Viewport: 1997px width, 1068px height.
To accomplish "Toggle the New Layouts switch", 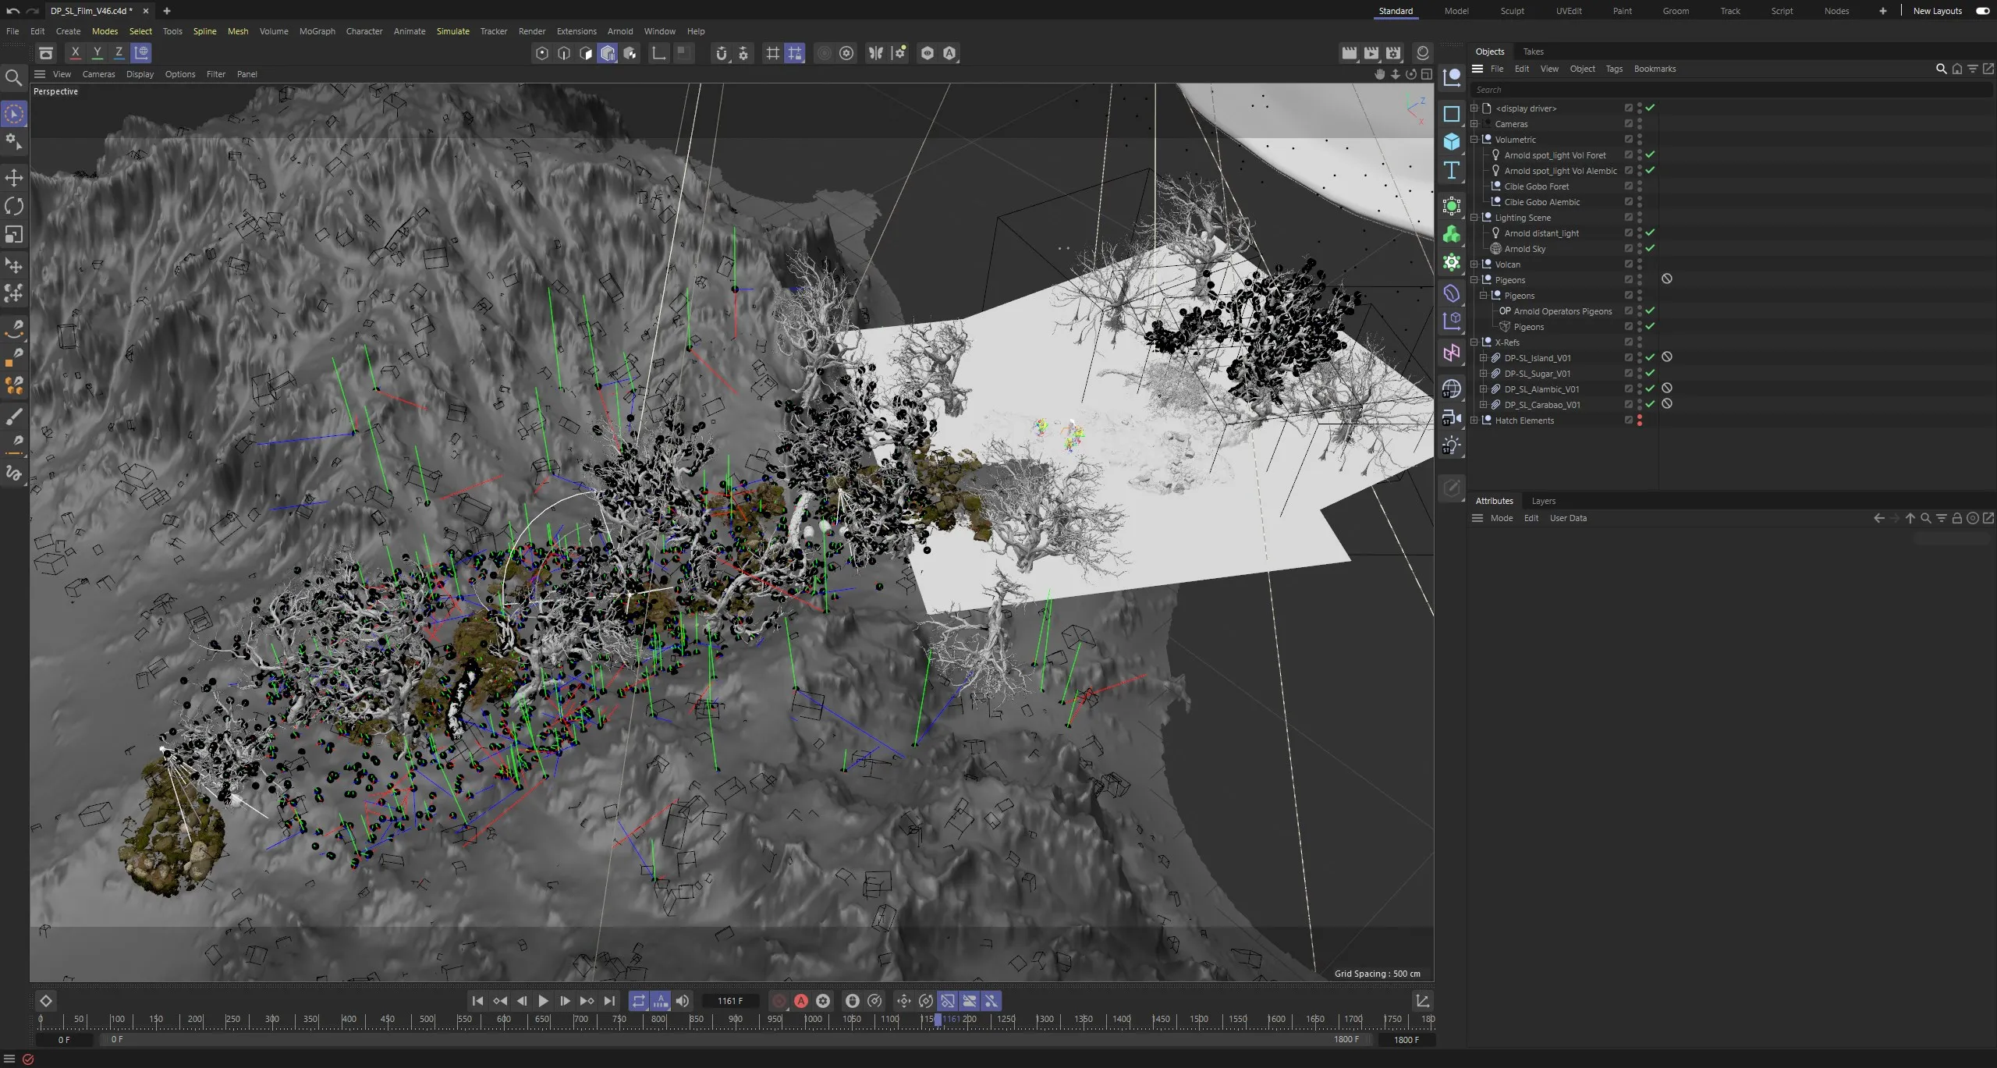I will 1982,11.
